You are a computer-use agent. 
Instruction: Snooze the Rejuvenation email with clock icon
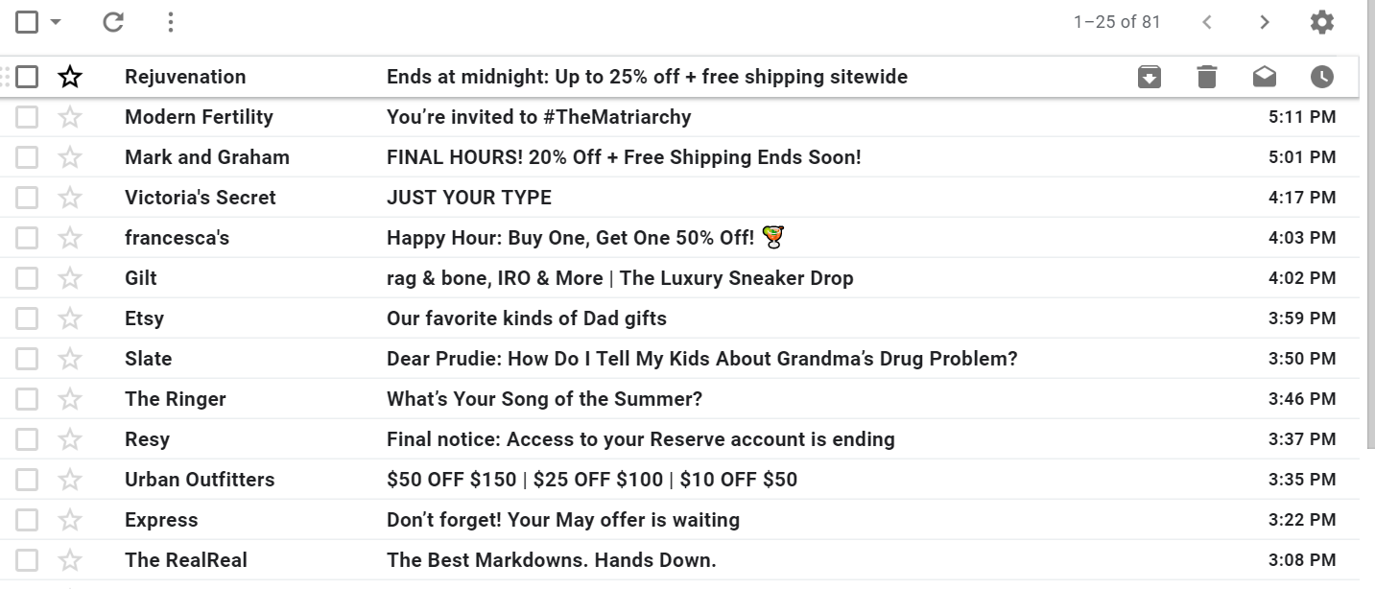click(x=1321, y=77)
